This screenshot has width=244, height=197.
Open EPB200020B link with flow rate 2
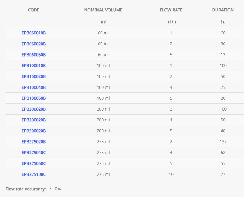click(x=33, y=109)
